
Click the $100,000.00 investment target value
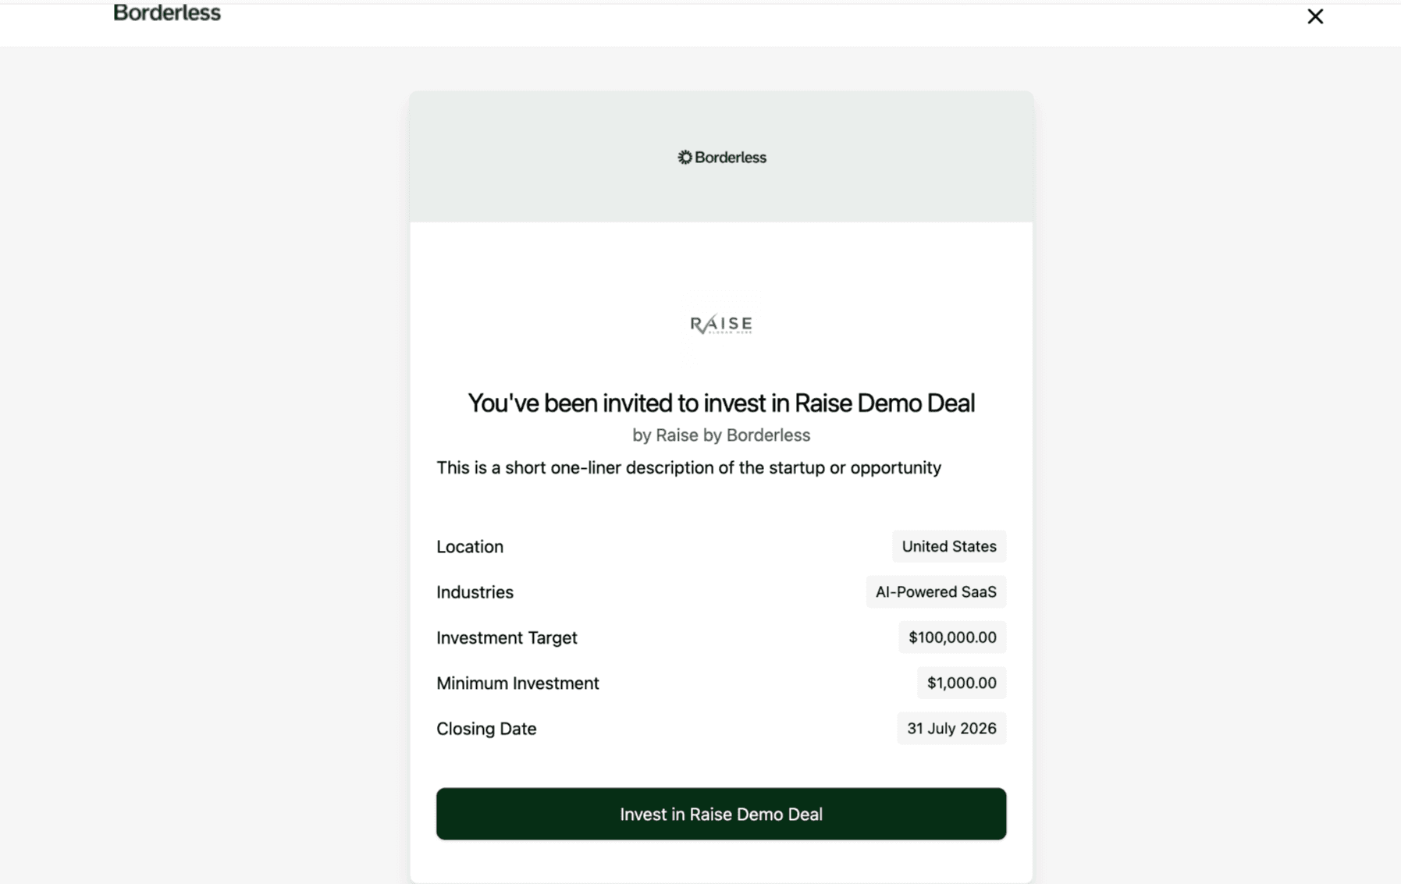coord(952,637)
